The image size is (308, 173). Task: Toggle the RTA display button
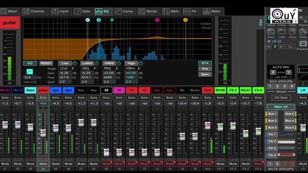[x=205, y=63]
